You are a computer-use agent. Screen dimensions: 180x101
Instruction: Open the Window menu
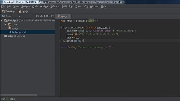[x=94, y=6]
